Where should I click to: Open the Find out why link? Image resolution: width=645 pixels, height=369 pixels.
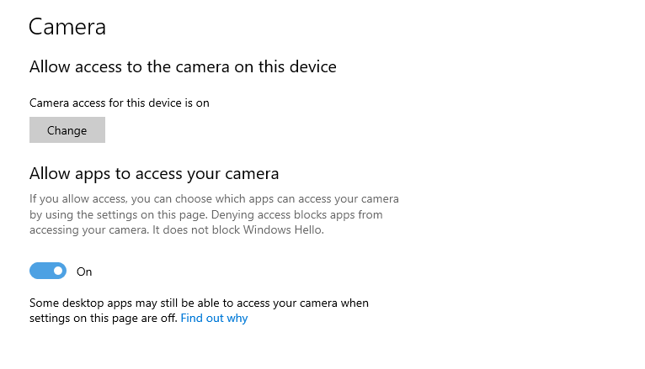(x=214, y=319)
